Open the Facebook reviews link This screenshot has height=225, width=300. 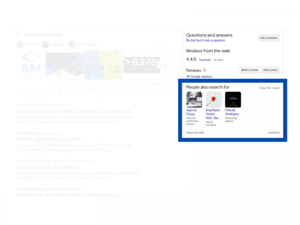[x=205, y=60]
